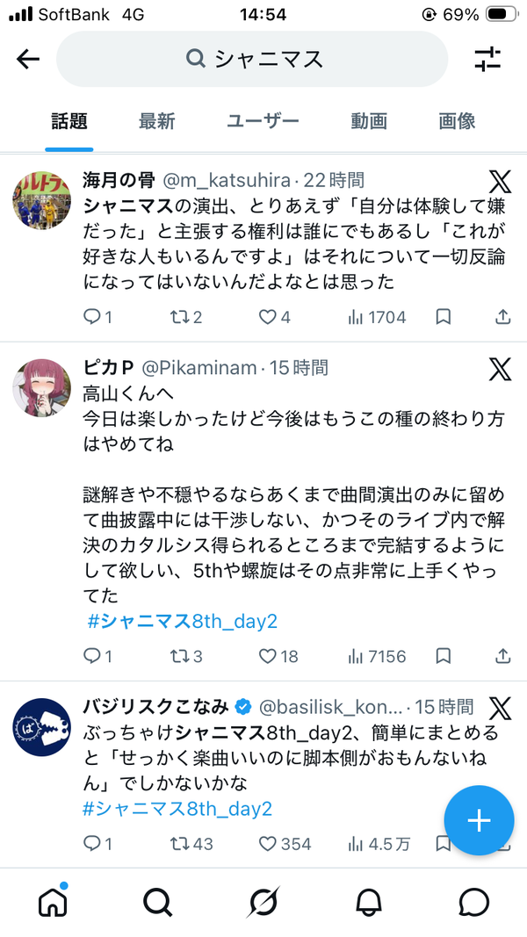Repost the ピカP tweet
The width and height of the screenshot is (527, 937).
[186, 656]
